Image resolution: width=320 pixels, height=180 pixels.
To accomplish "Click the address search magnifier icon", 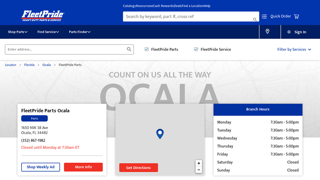I will [x=129, y=49].
